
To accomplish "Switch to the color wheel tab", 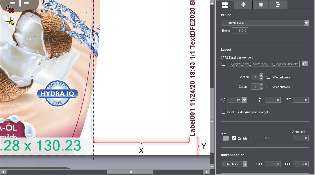I will 261,5.
